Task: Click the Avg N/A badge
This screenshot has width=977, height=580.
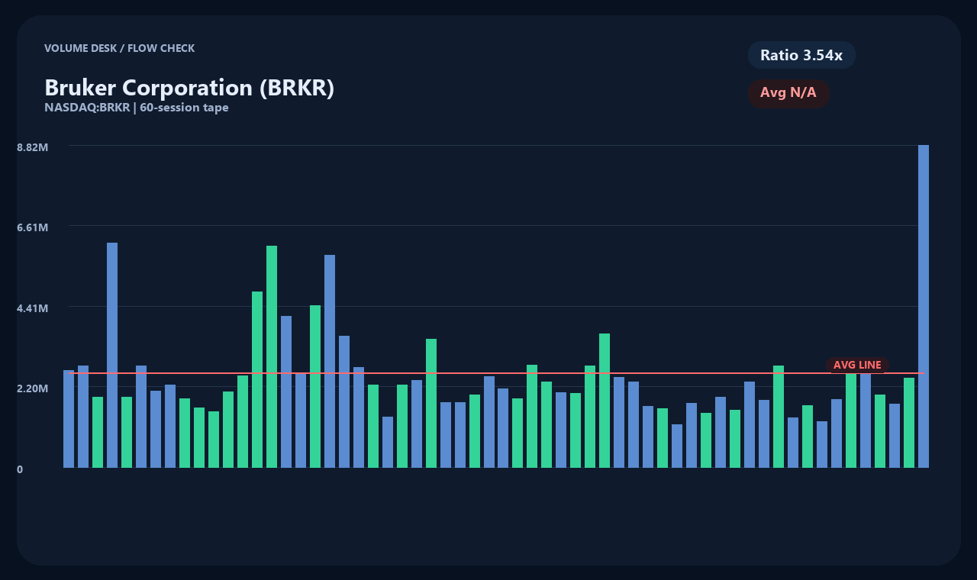Action: [x=788, y=93]
